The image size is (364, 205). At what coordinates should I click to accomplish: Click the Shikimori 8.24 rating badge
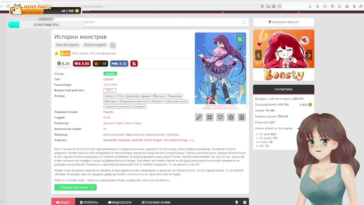pyautogui.click(x=63, y=63)
